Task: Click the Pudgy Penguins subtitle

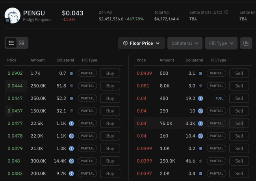Action: tap(37, 20)
